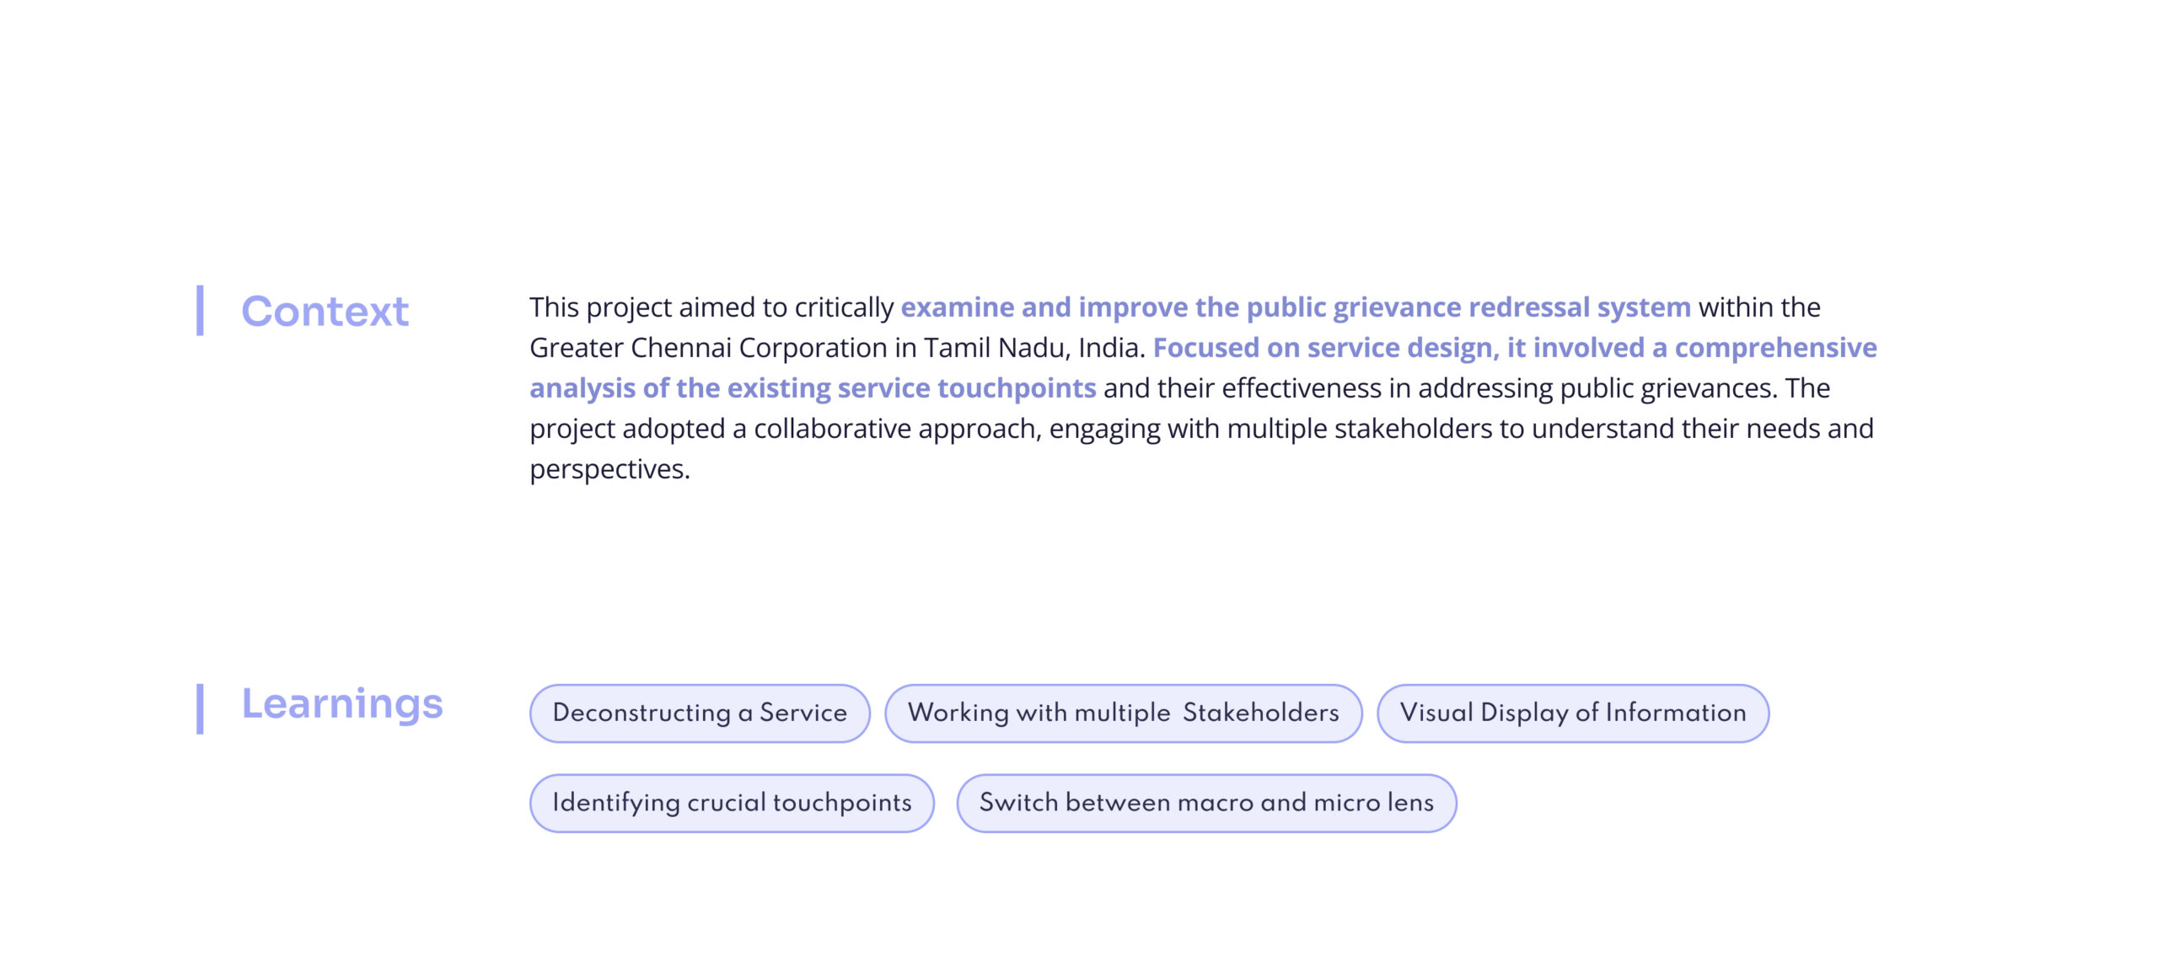Click the vertical bar beside Context

(x=201, y=311)
